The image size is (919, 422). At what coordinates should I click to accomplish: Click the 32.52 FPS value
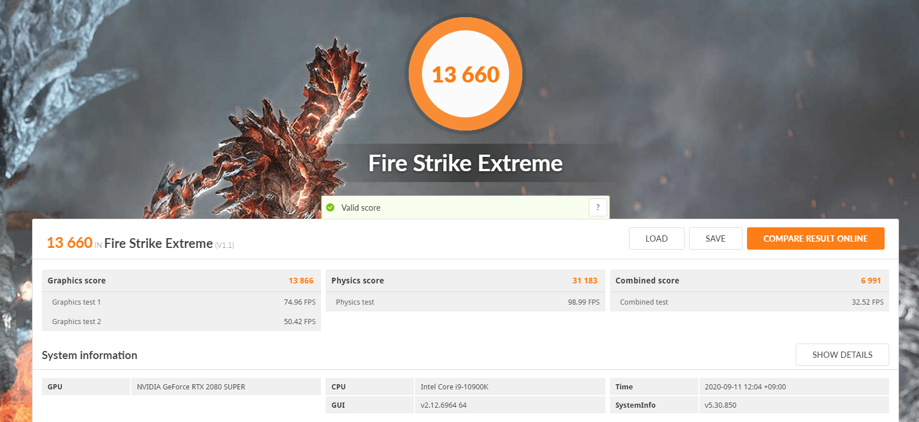(867, 302)
